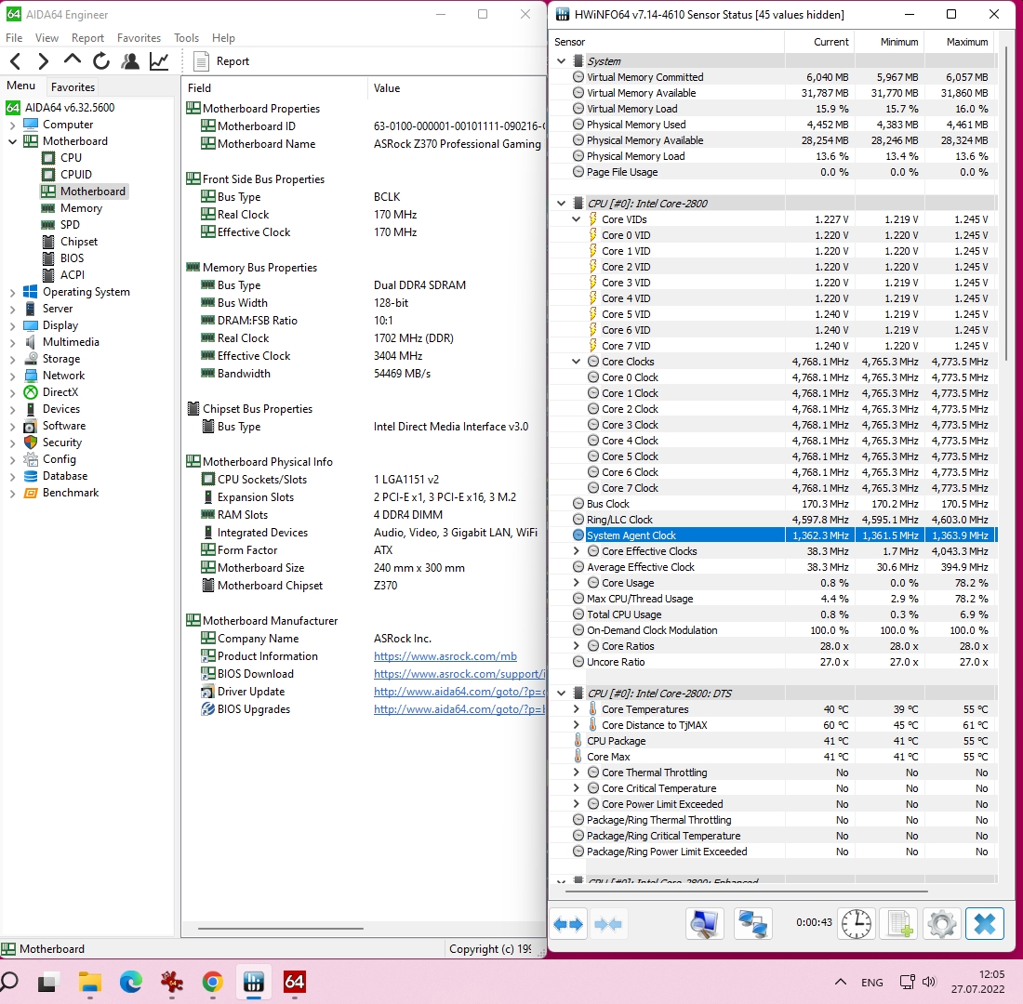1023x1004 pixels.
Task: Open the SPD tree item
Action: (70, 225)
